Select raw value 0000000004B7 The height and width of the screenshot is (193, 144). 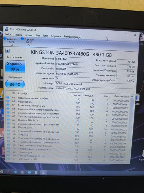[121, 104]
